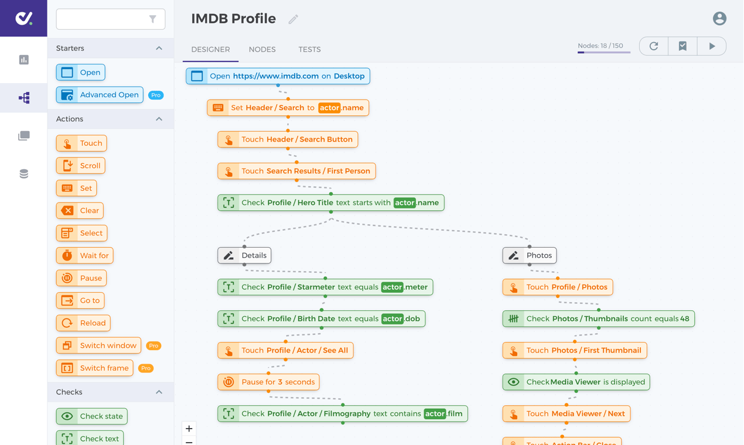The height and width of the screenshot is (445, 744).
Task: Pick the Wait for action block
Action: 85,256
